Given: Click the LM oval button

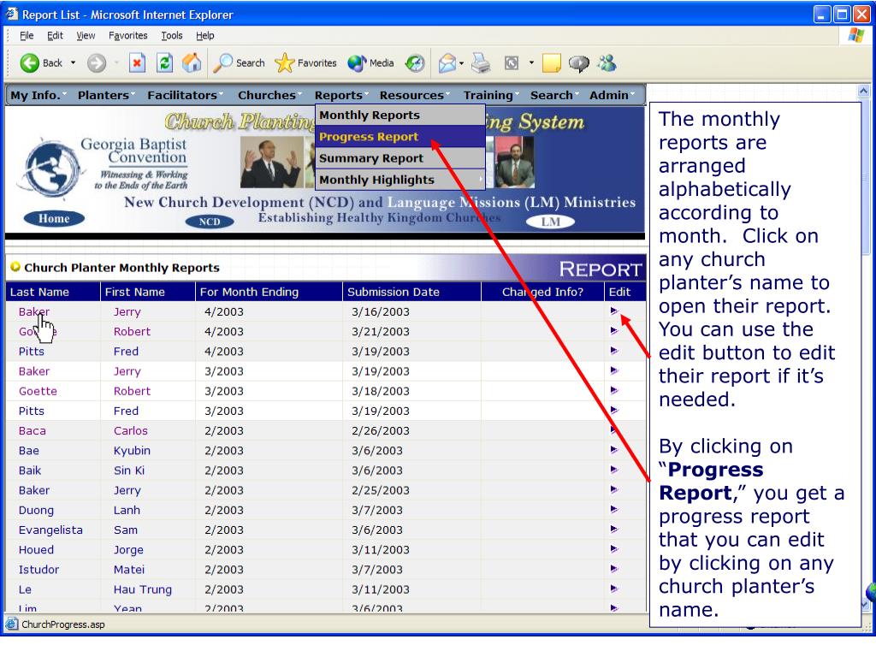Looking at the screenshot, I should click(x=550, y=222).
